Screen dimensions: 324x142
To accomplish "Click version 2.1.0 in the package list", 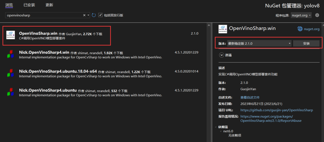I will coord(195,33).
